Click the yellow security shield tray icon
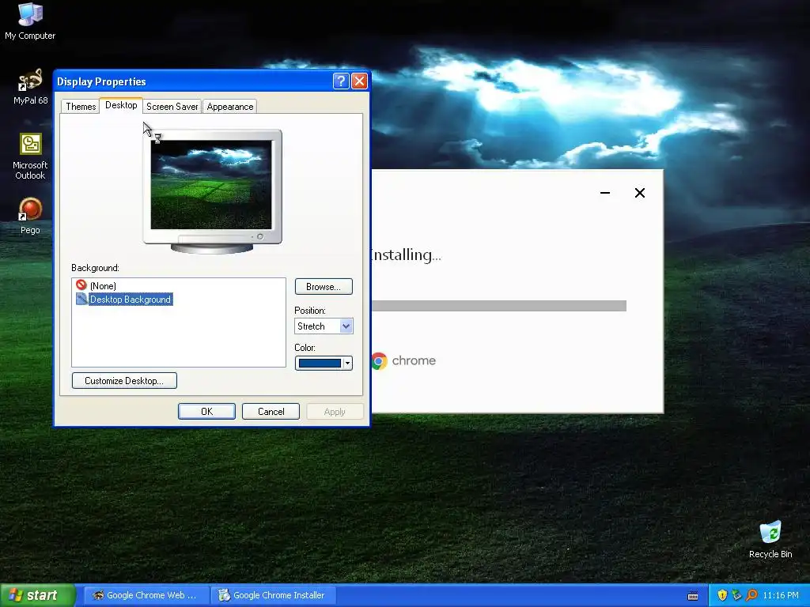The height and width of the screenshot is (607, 810). pyautogui.click(x=722, y=595)
